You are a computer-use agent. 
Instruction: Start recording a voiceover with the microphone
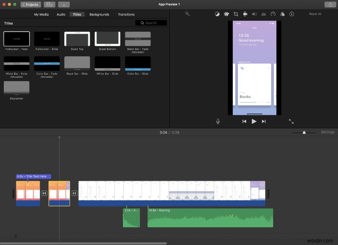pyautogui.click(x=218, y=121)
